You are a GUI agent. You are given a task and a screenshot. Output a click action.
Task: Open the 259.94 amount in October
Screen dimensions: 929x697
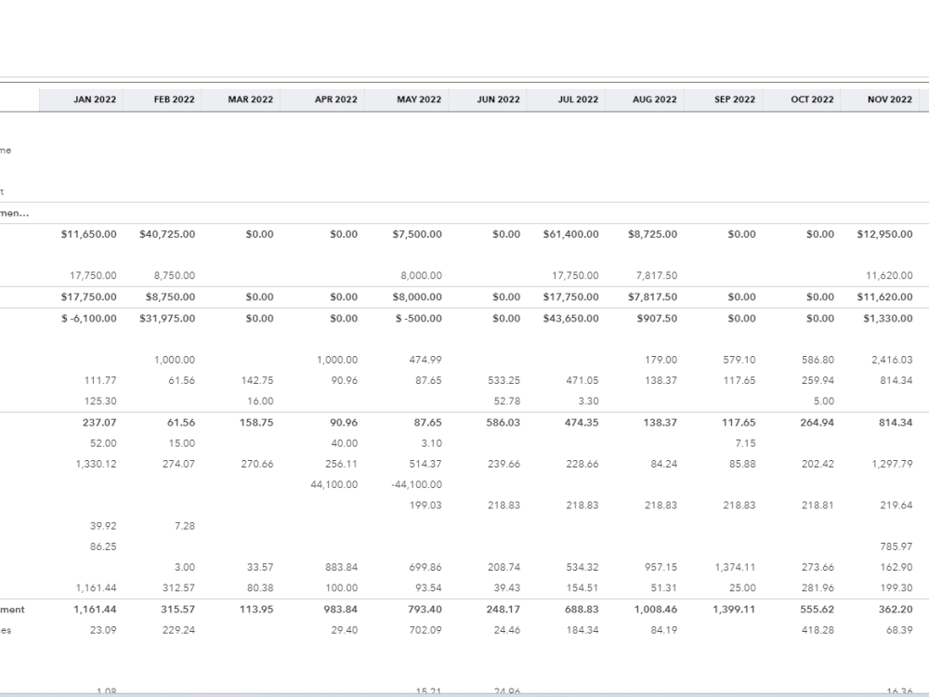tap(818, 380)
